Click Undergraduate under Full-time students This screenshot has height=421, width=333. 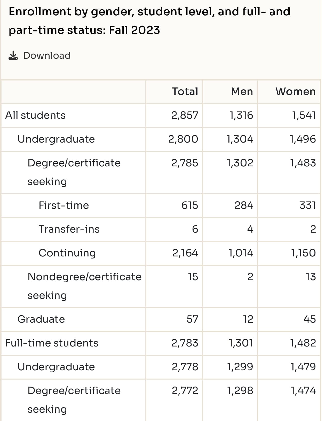[x=56, y=367]
